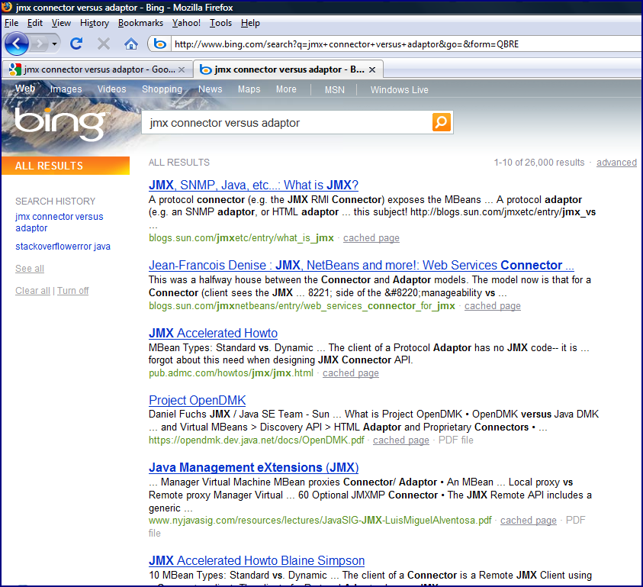
Task: Open the Tools menu
Action: 220,23
